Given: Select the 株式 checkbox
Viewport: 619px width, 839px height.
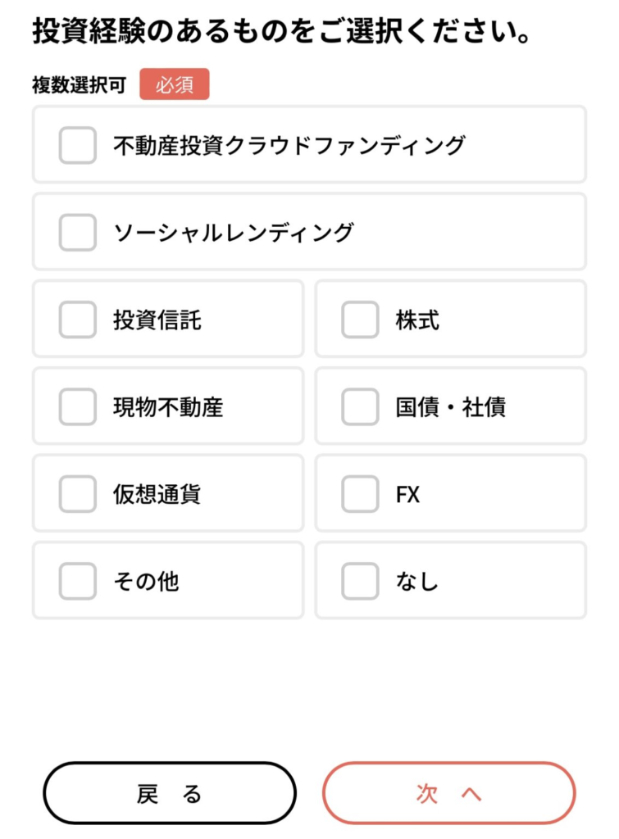Looking at the screenshot, I should [360, 320].
